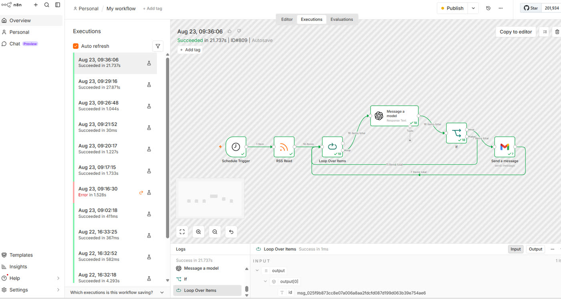Open the log panel three-dots menu
The width and height of the screenshot is (561, 299).
tap(553, 249)
